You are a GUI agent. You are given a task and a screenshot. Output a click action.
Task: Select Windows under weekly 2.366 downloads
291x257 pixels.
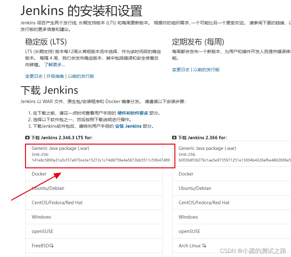click(x=232, y=217)
